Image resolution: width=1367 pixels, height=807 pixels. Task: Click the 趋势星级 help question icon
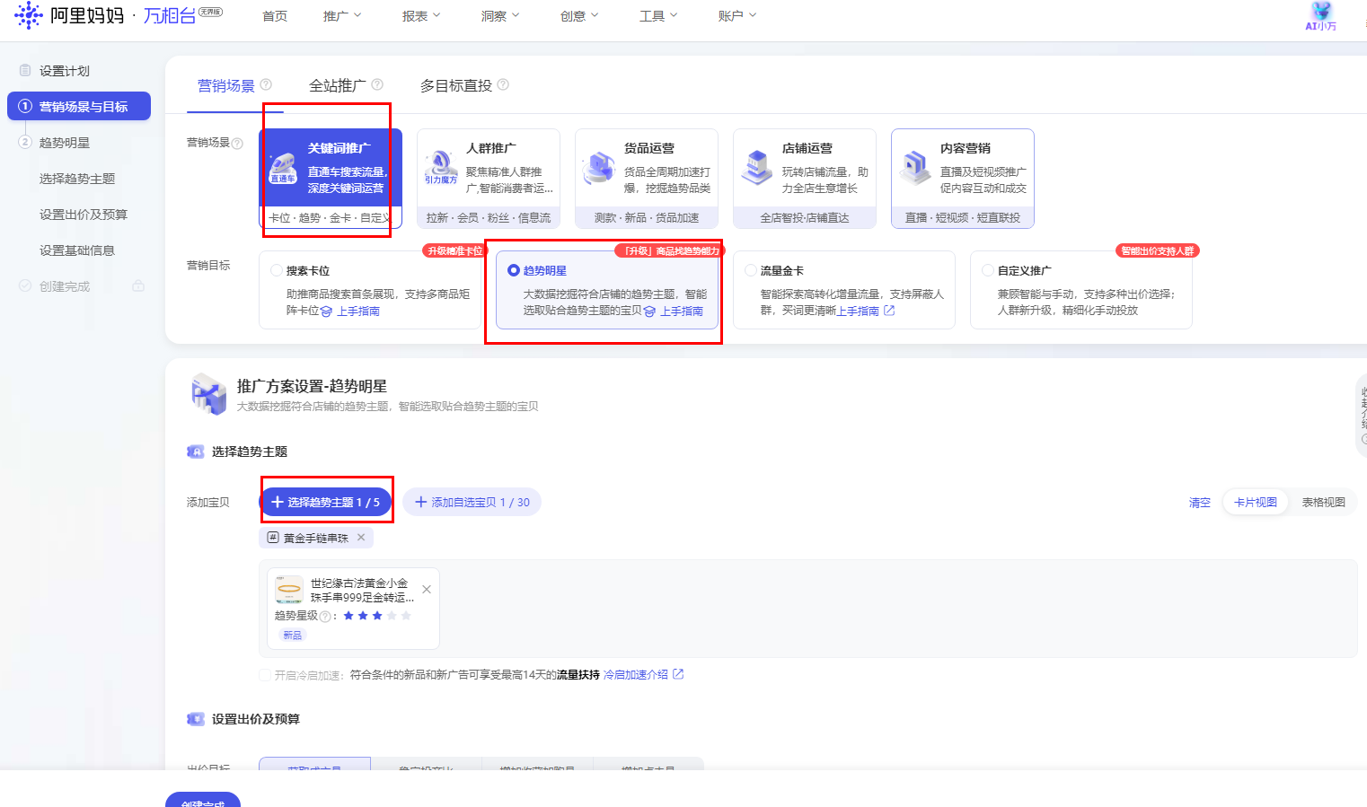point(325,616)
